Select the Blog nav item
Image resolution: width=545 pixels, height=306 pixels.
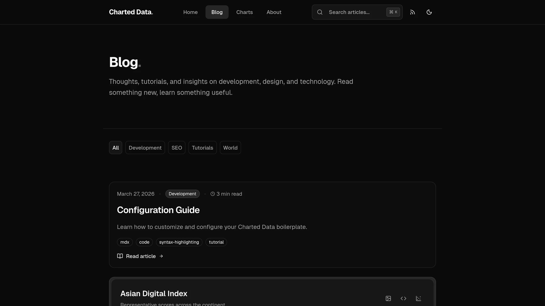217,12
